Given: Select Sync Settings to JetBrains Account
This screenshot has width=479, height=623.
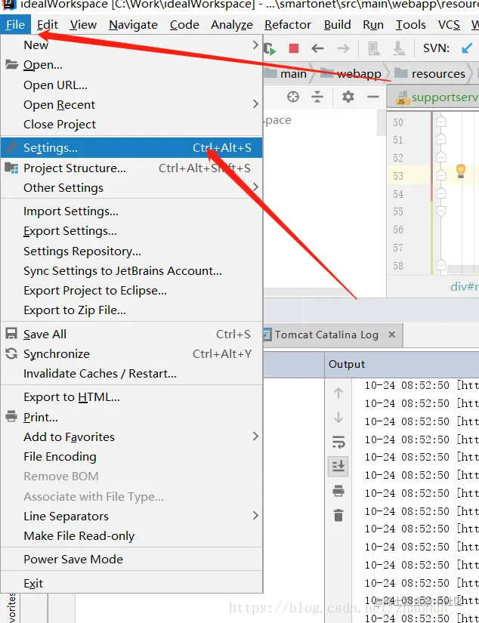Looking at the screenshot, I should (131, 270).
